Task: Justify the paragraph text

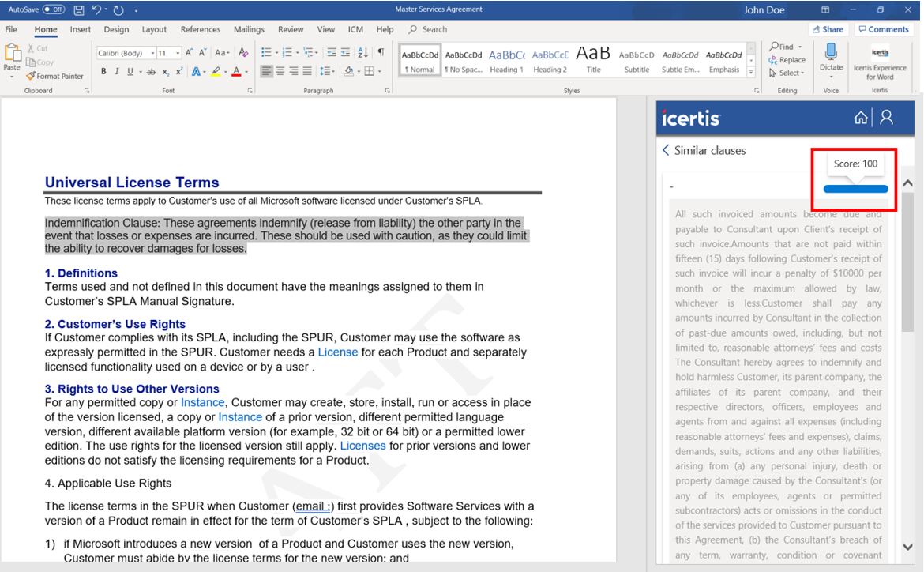Action: (307, 71)
